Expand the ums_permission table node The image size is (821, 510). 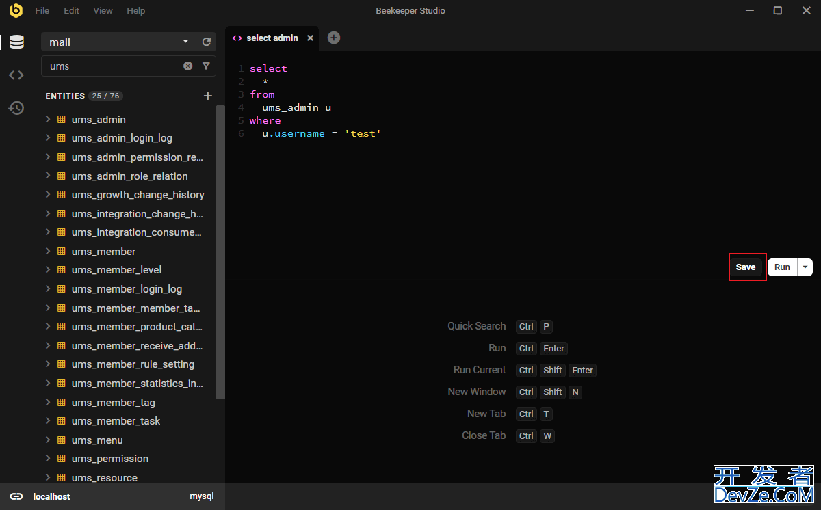tap(48, 459)
